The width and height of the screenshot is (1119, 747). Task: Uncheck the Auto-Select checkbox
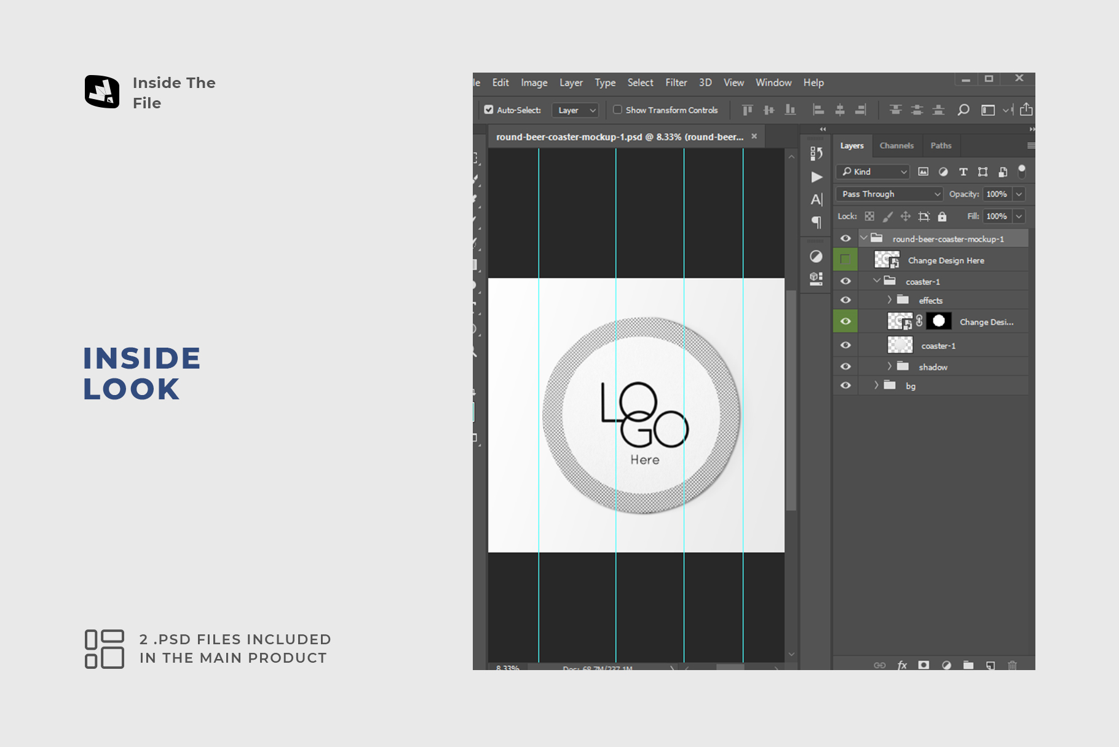click(x=489, y=110)
